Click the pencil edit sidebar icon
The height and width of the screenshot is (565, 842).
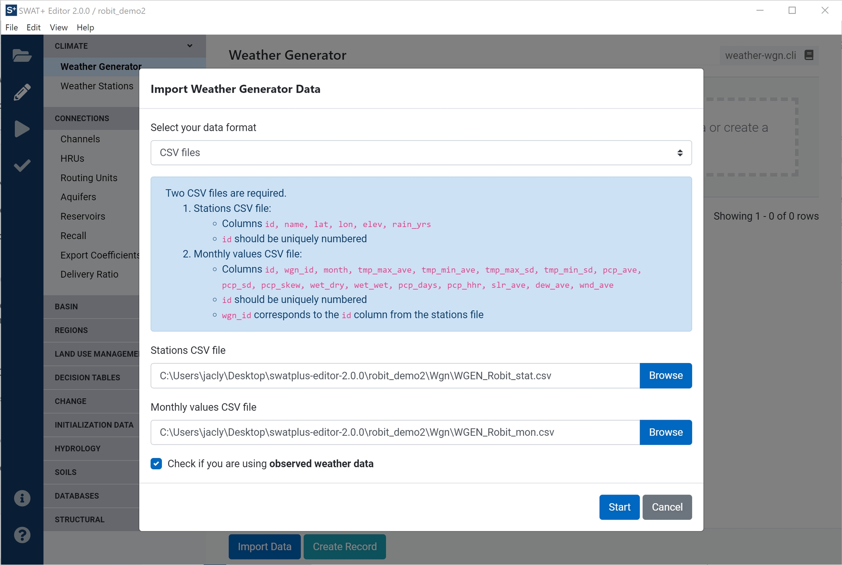pyautogui.click(x=22, y=92)
